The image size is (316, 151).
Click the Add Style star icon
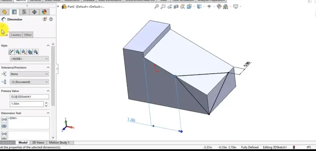(18, 52)
